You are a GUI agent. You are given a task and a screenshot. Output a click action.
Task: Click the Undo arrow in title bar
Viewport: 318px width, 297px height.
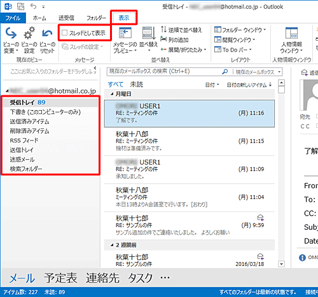click(x=33, y=6)
